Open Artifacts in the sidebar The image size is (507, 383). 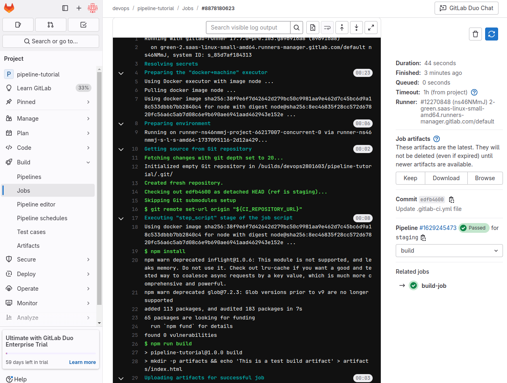[49, 246]
